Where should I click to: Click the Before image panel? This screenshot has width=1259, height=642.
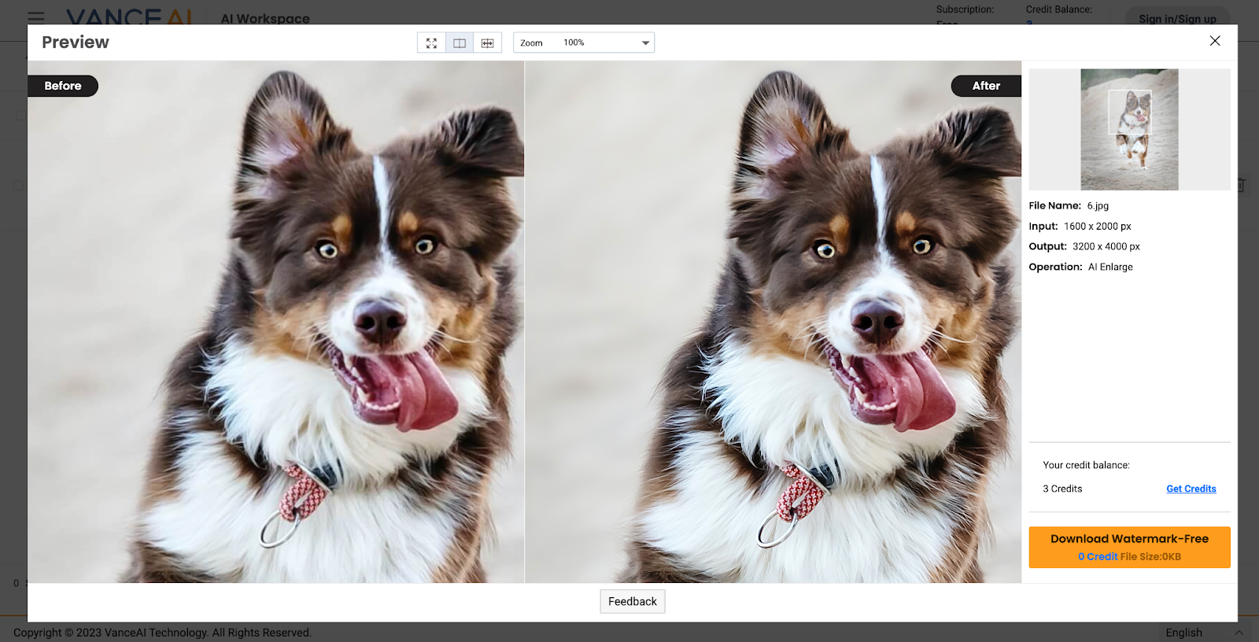click(x=275, y=330)
